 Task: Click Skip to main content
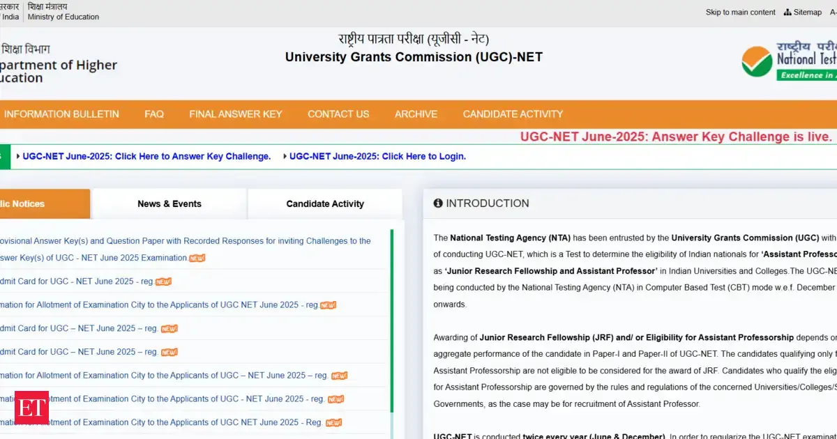[x=741, y=12]
